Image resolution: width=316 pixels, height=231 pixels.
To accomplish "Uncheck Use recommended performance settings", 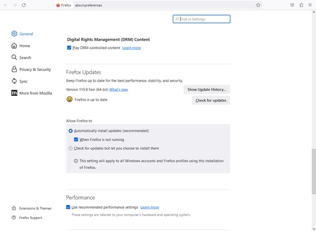I will [68, 207].
